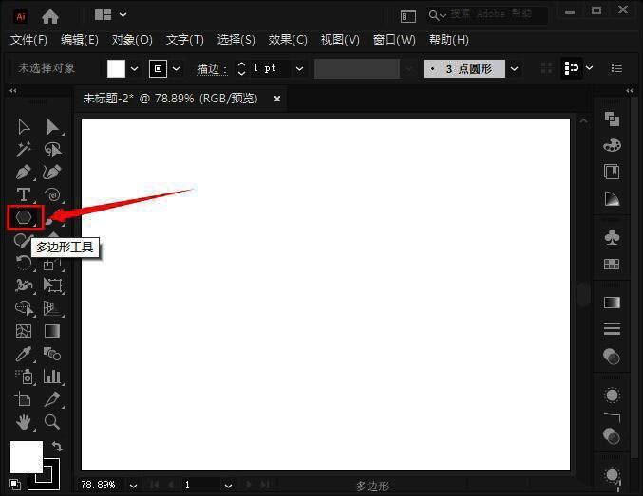Screen dimensions: 643x496
Task: Select the Selection tool (hollow arrow)
Action: [24, 127]
